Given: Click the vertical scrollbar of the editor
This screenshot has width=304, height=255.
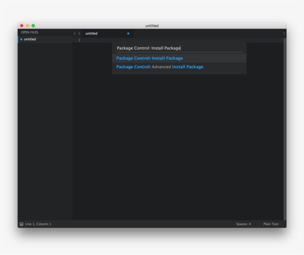Looking at the screenshot, I should point(285,129).
